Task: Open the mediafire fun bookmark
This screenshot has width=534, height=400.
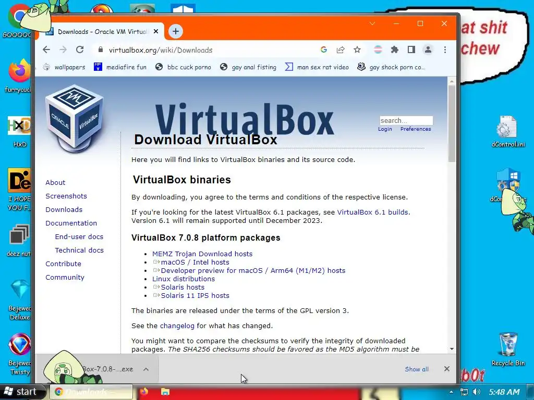Action: pyautogui.click(x=120, y=67)
